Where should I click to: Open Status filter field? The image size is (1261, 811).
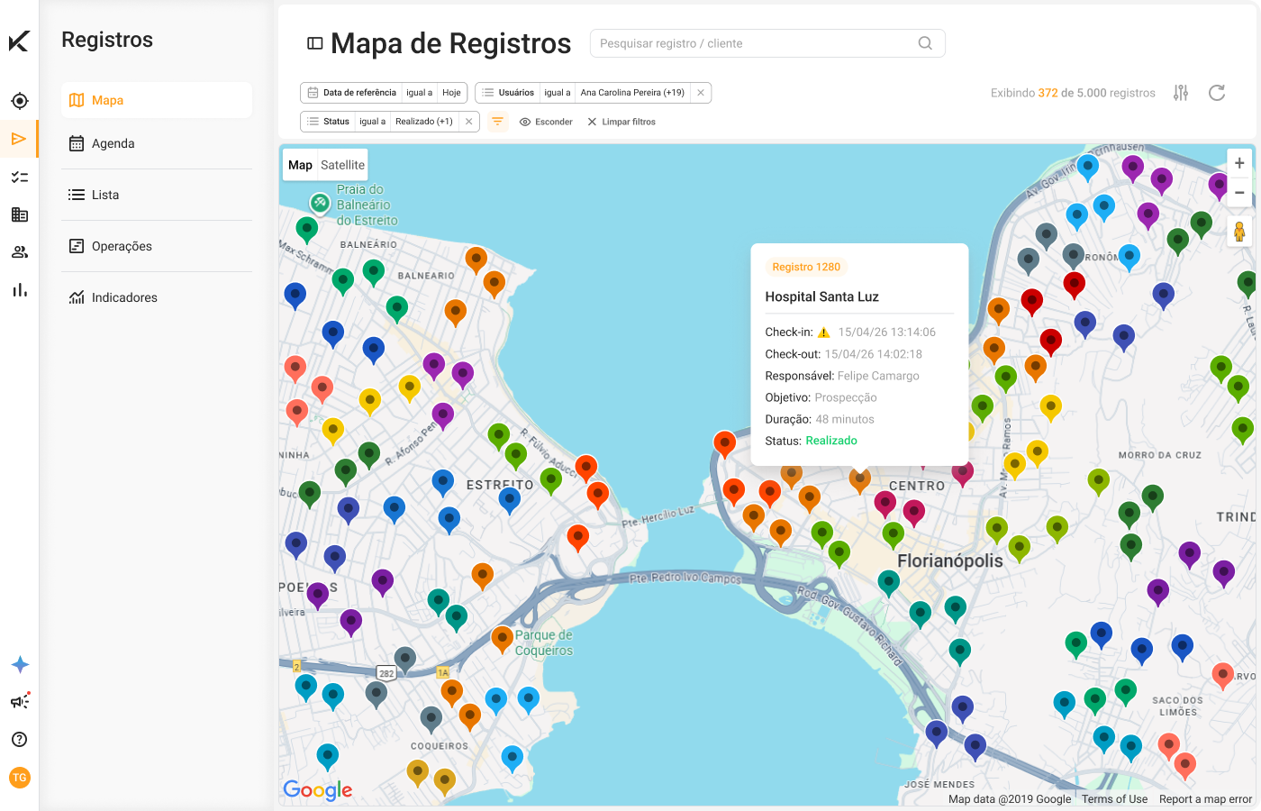328,122
